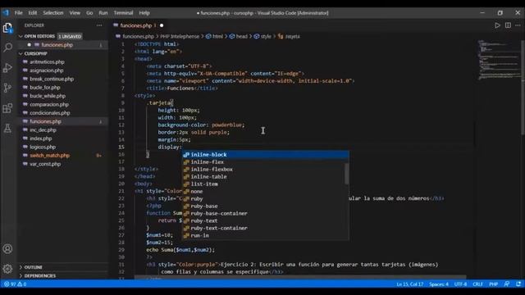Open the Selection menu
Screen dimensions: 525x295
pos(52,13)
